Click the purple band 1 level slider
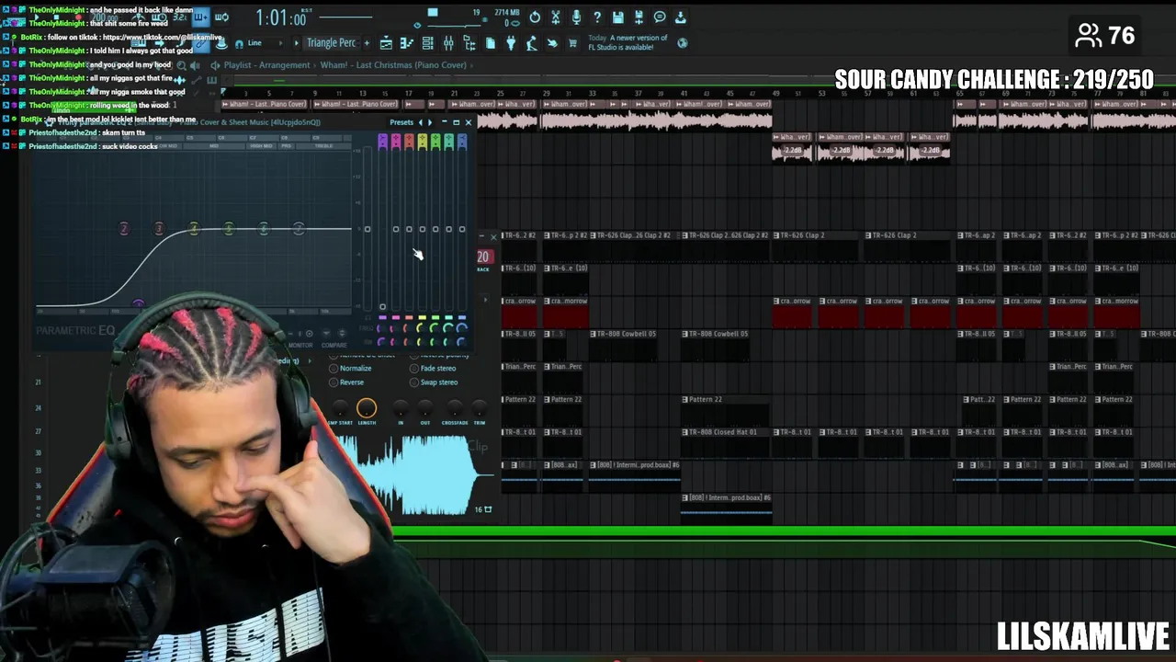Viewport: 1176px width, 662px height. [382, 306]
